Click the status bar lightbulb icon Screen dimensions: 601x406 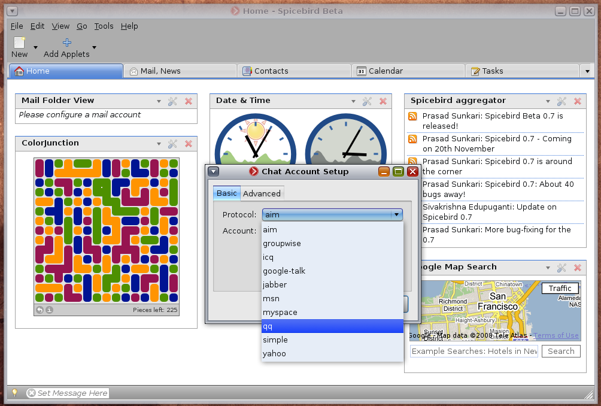click(x=14, y=393)
